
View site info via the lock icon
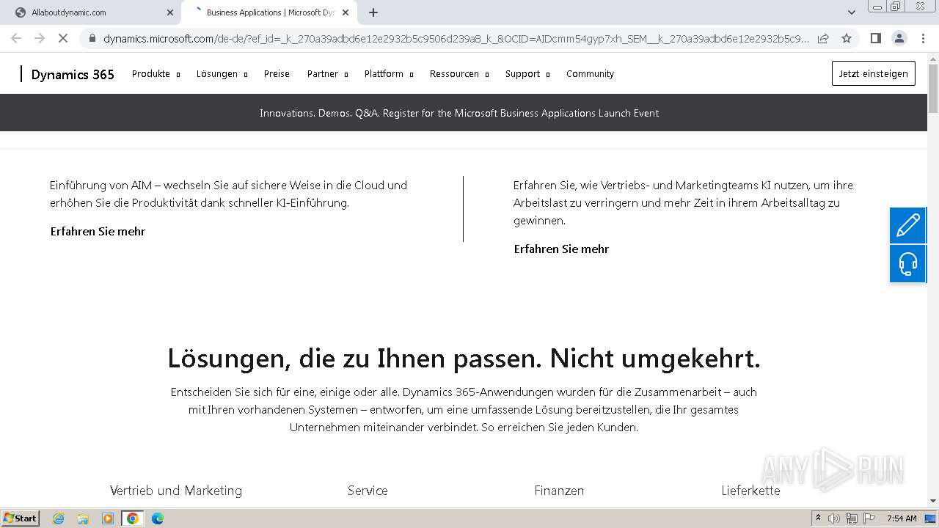[x=92, y=38]
